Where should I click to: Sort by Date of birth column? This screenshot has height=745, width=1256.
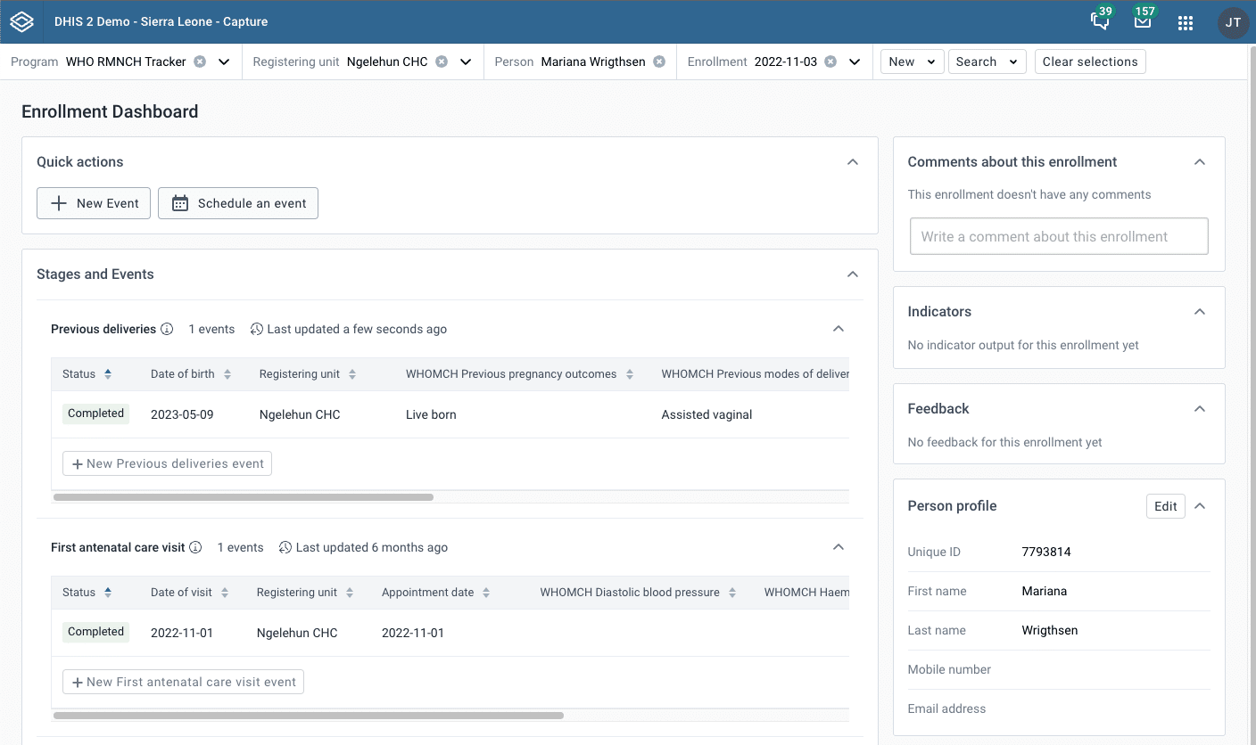tap(227, 374)
